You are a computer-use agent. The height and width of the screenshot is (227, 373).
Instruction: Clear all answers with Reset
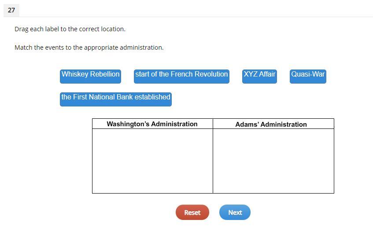(192, 212)
